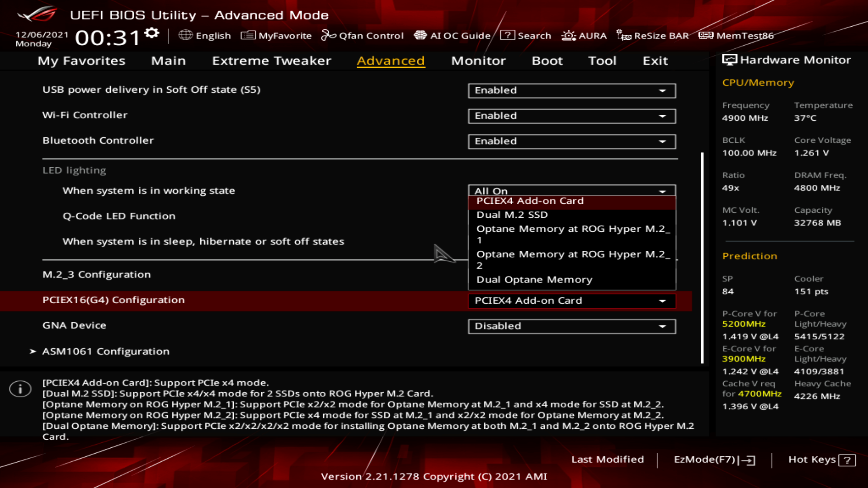Click the settings gear next to clock
868x488 pixels.
152,33
